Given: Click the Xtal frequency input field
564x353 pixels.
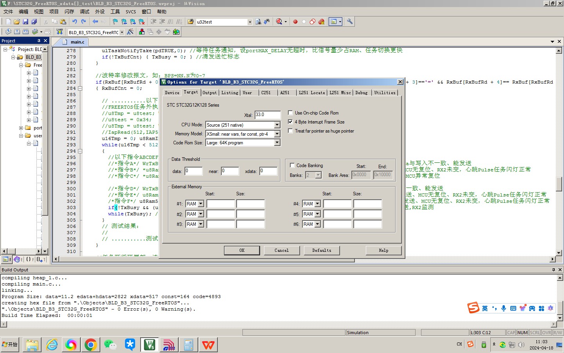Looking at the screenshot, I should 268,115.
